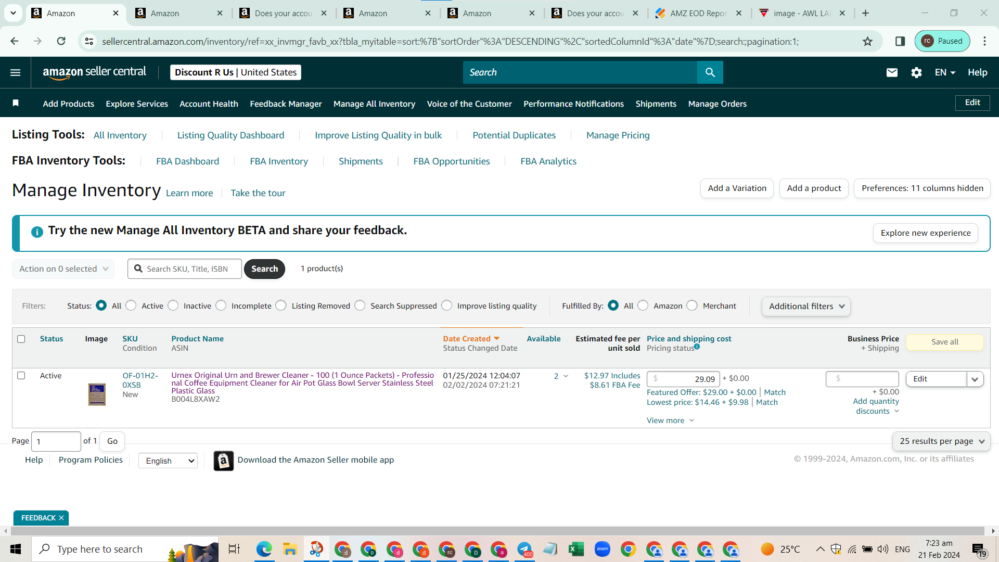This screenshot has width=999, height=562.
Task: Open the tab search dropdown
Action: point(13,13)
